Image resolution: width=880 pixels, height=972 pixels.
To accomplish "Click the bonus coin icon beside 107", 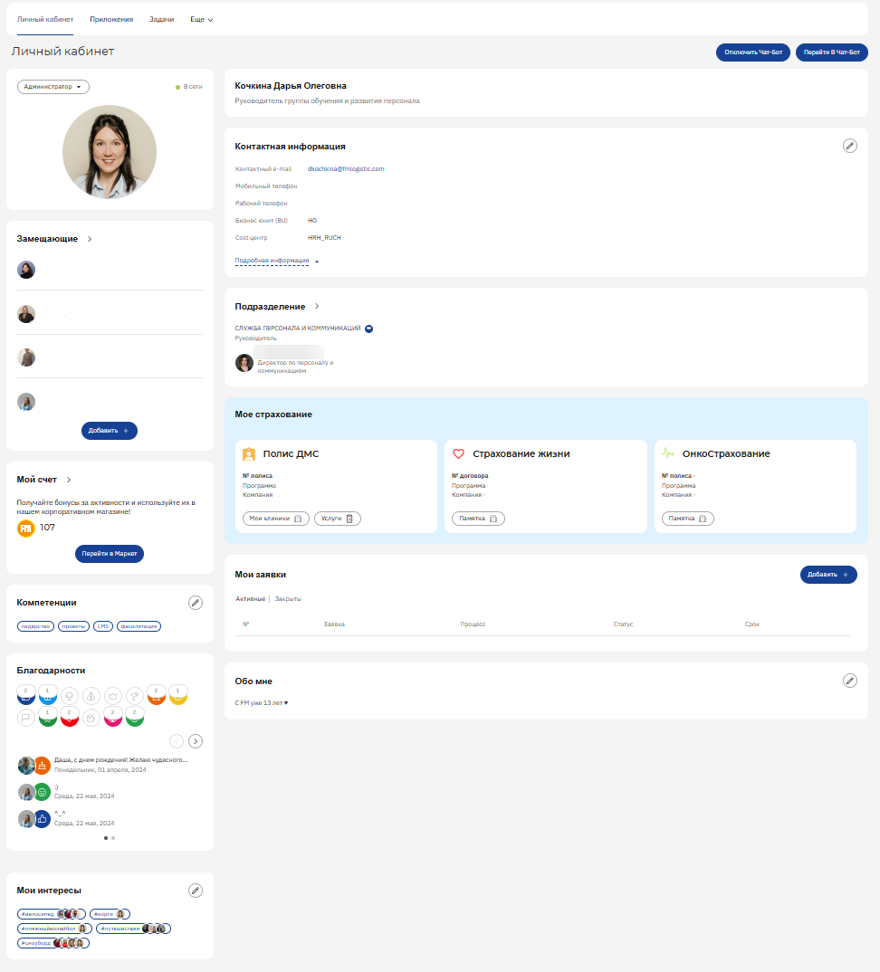I will 26,528.
